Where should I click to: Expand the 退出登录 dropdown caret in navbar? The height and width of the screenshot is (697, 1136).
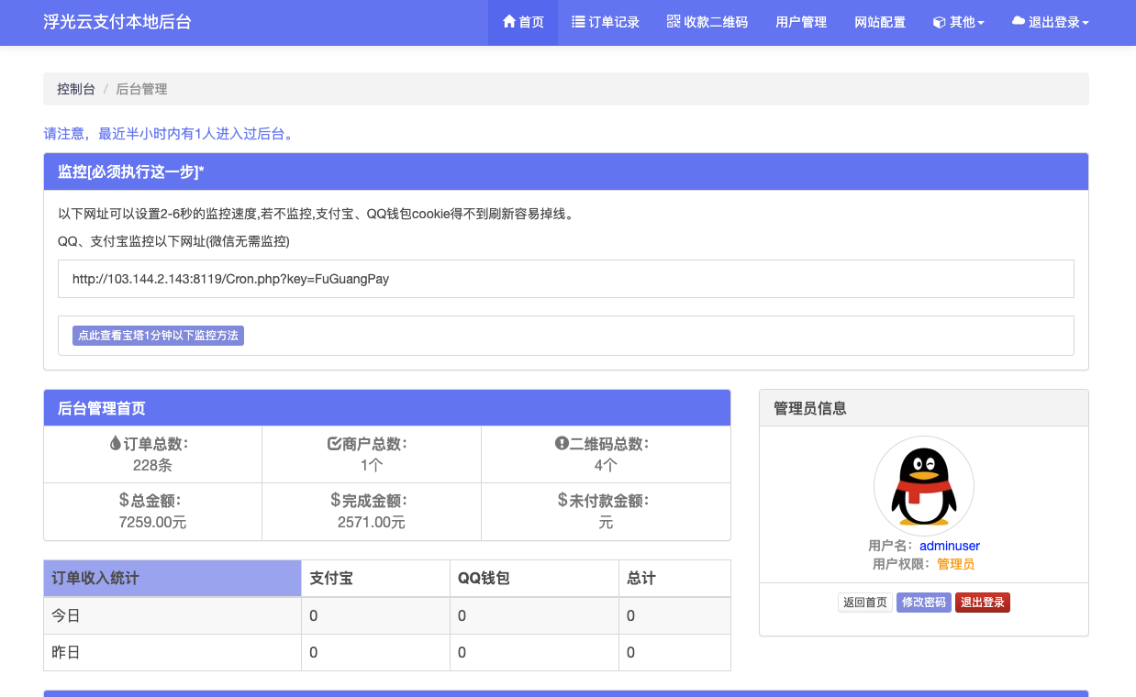[1086, 23]
